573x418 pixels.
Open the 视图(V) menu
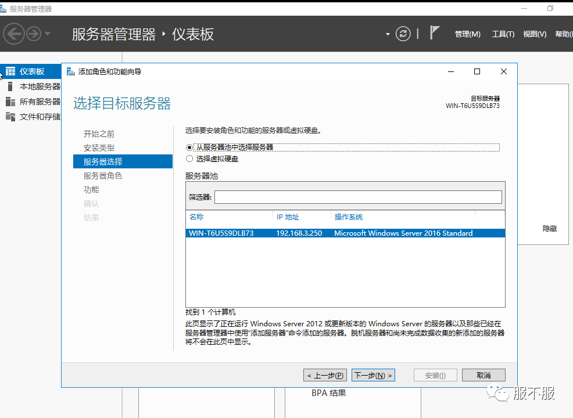click(x=535, y=34)
